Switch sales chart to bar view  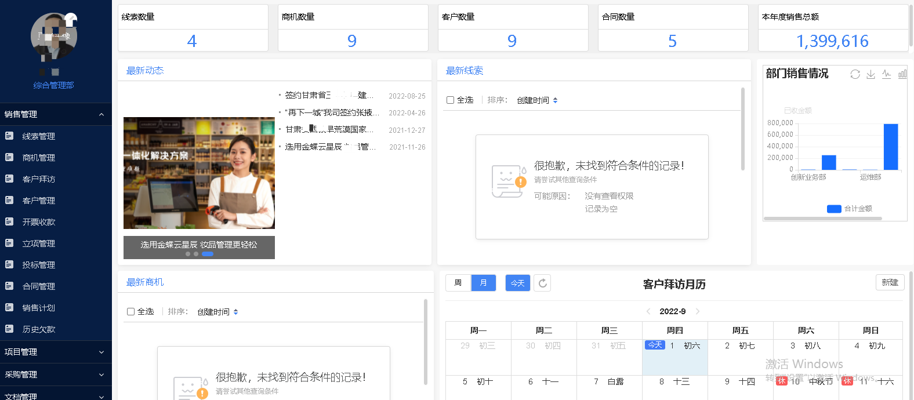902,74
